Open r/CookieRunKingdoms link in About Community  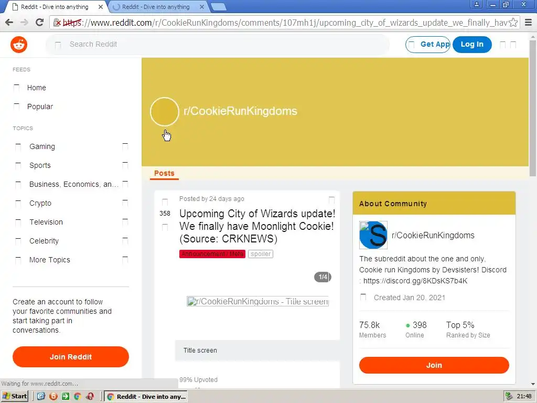point(433,236)
